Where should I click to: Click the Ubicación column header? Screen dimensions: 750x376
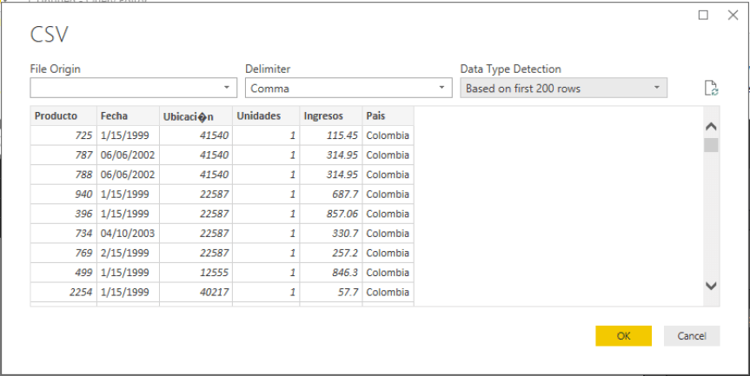point(195,116)
